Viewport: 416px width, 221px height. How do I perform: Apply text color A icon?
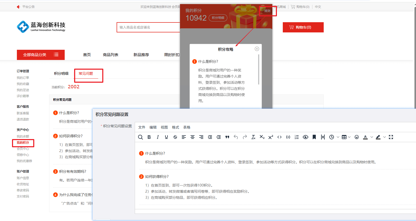(365, 137)
